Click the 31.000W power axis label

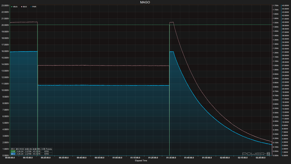point(285,52)
